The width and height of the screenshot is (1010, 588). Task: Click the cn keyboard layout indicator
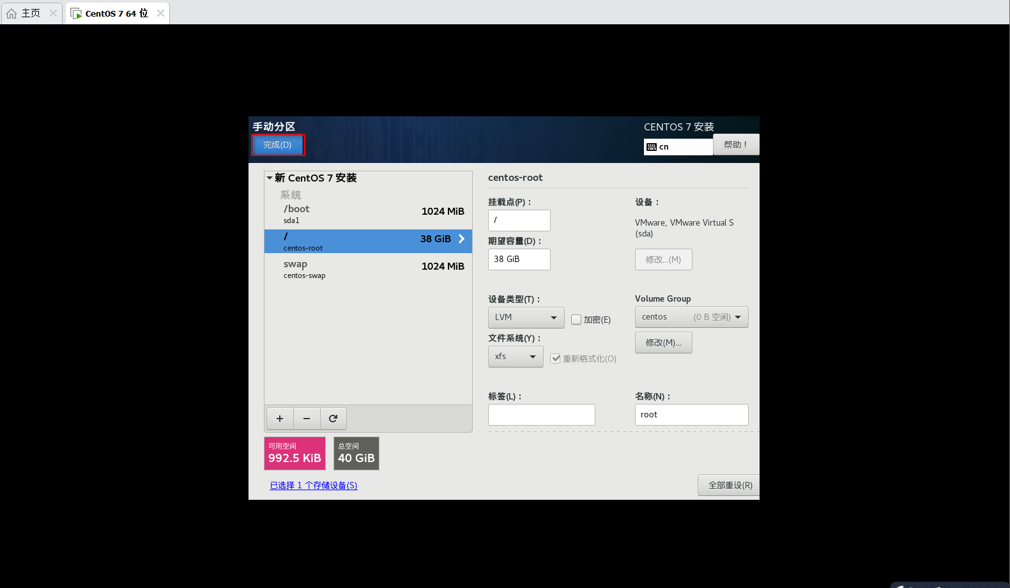pyautogui.click(x=678, y=147)
